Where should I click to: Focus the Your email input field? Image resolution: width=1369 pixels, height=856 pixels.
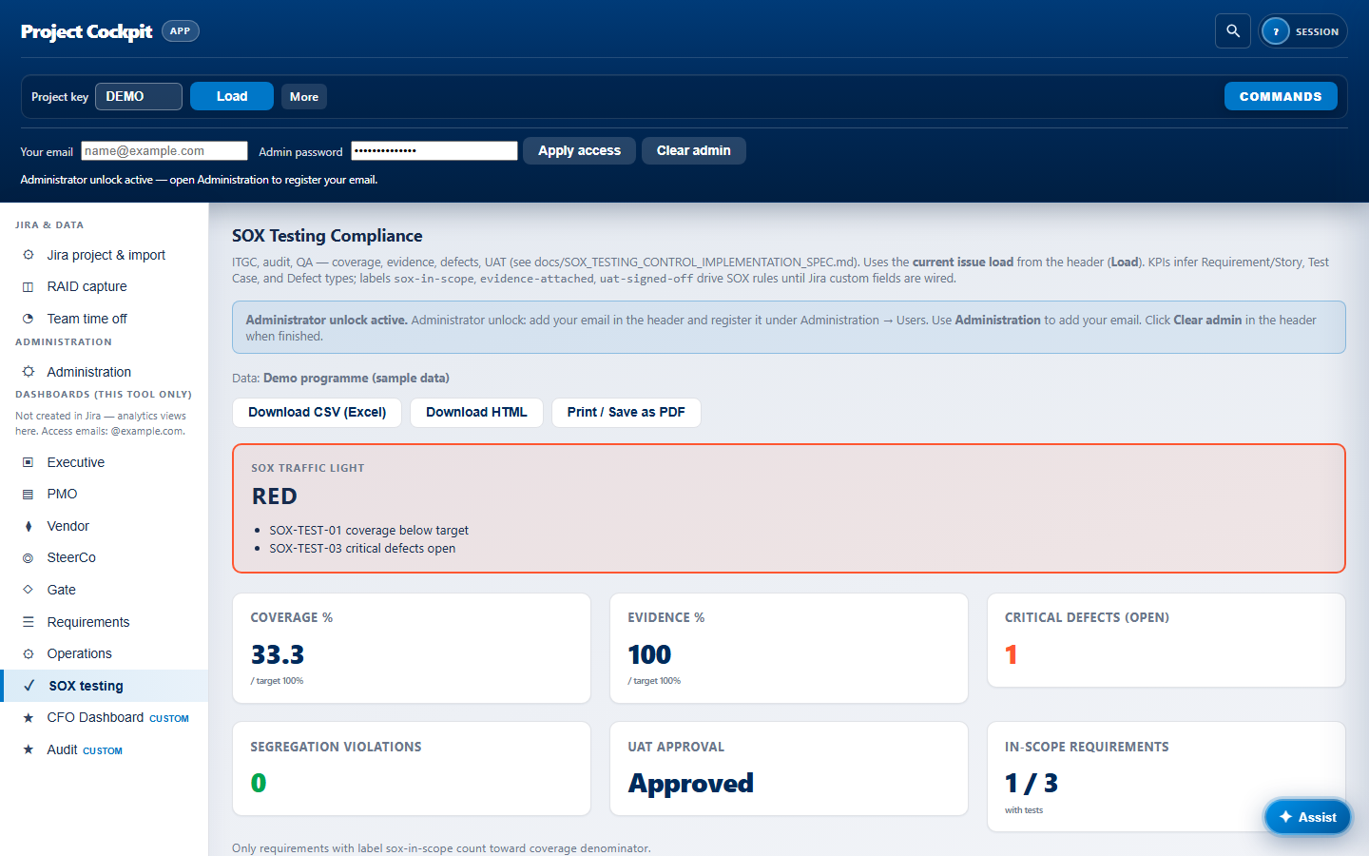point(164,150)
